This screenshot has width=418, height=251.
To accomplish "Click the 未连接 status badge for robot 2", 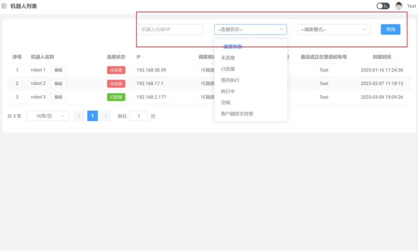I will click(116, 84).
